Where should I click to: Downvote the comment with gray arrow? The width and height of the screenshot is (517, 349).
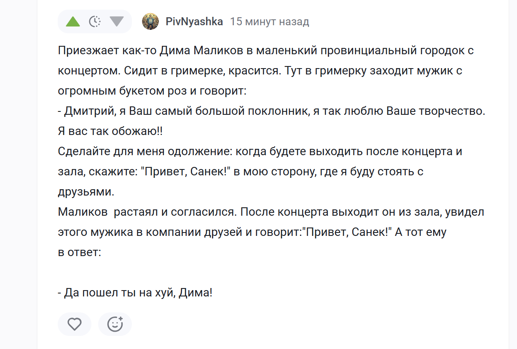117,21
